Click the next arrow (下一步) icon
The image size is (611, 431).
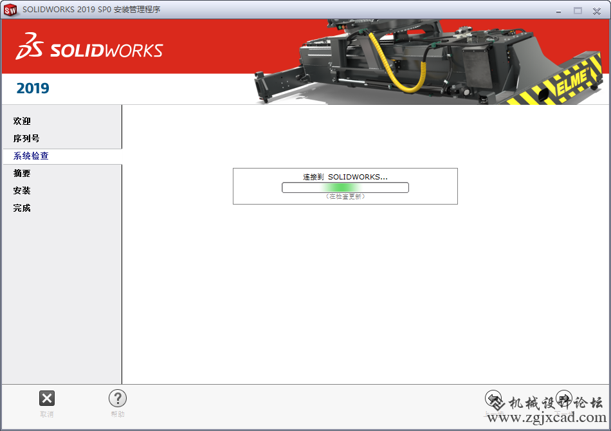coord(564,398)
